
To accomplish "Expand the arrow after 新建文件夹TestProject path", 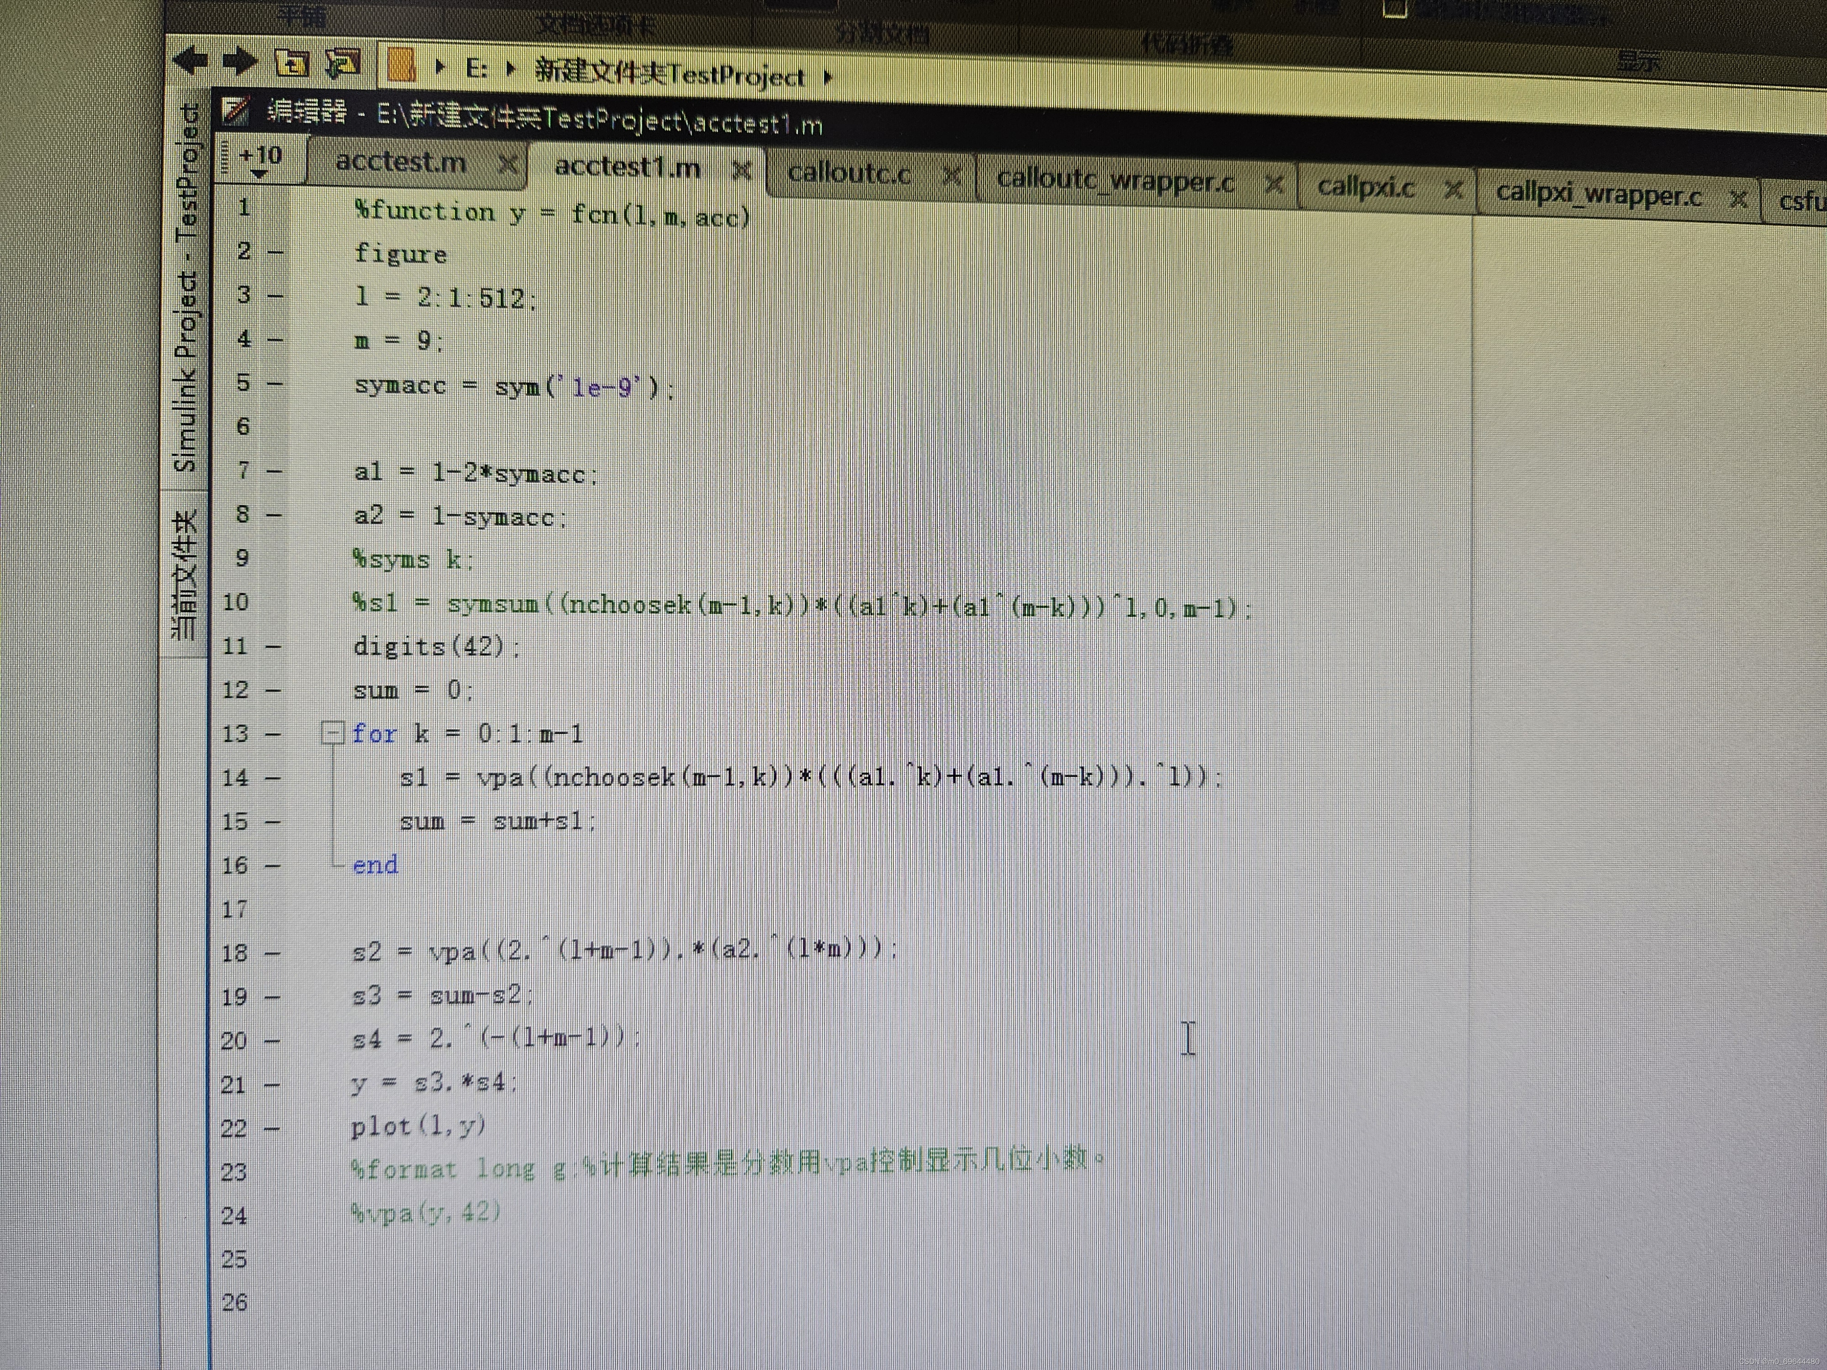I will tap(829, 79).
